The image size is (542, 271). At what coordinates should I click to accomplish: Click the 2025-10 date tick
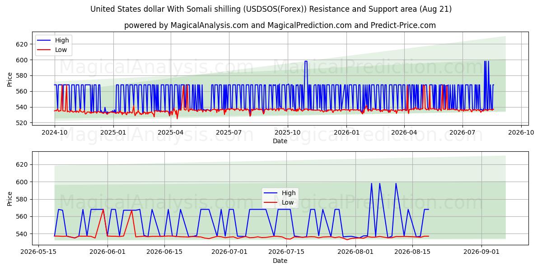click(x=288, y=133)
